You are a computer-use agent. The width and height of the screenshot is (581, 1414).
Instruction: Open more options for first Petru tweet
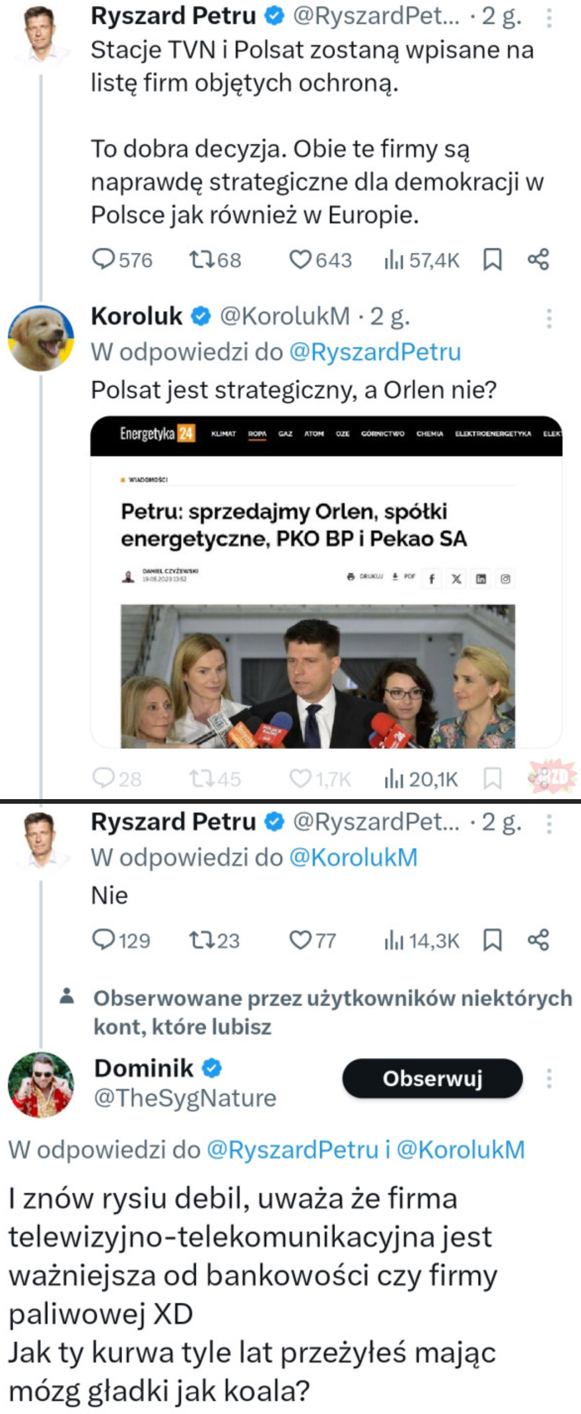[x=549, y=18]
